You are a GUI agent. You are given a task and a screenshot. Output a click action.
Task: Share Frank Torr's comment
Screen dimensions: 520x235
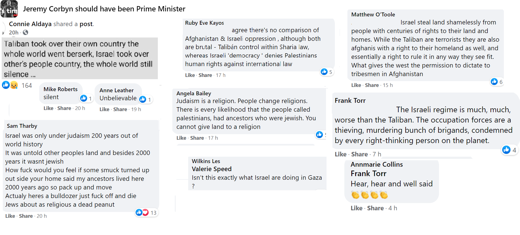click(x=359, y=154)
